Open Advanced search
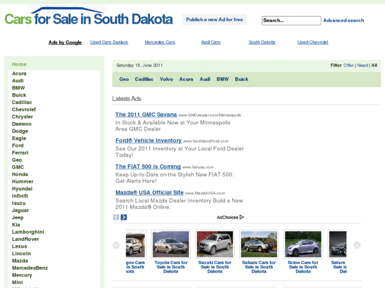Viewport: 385px width, 288px height. coord(344,20)
